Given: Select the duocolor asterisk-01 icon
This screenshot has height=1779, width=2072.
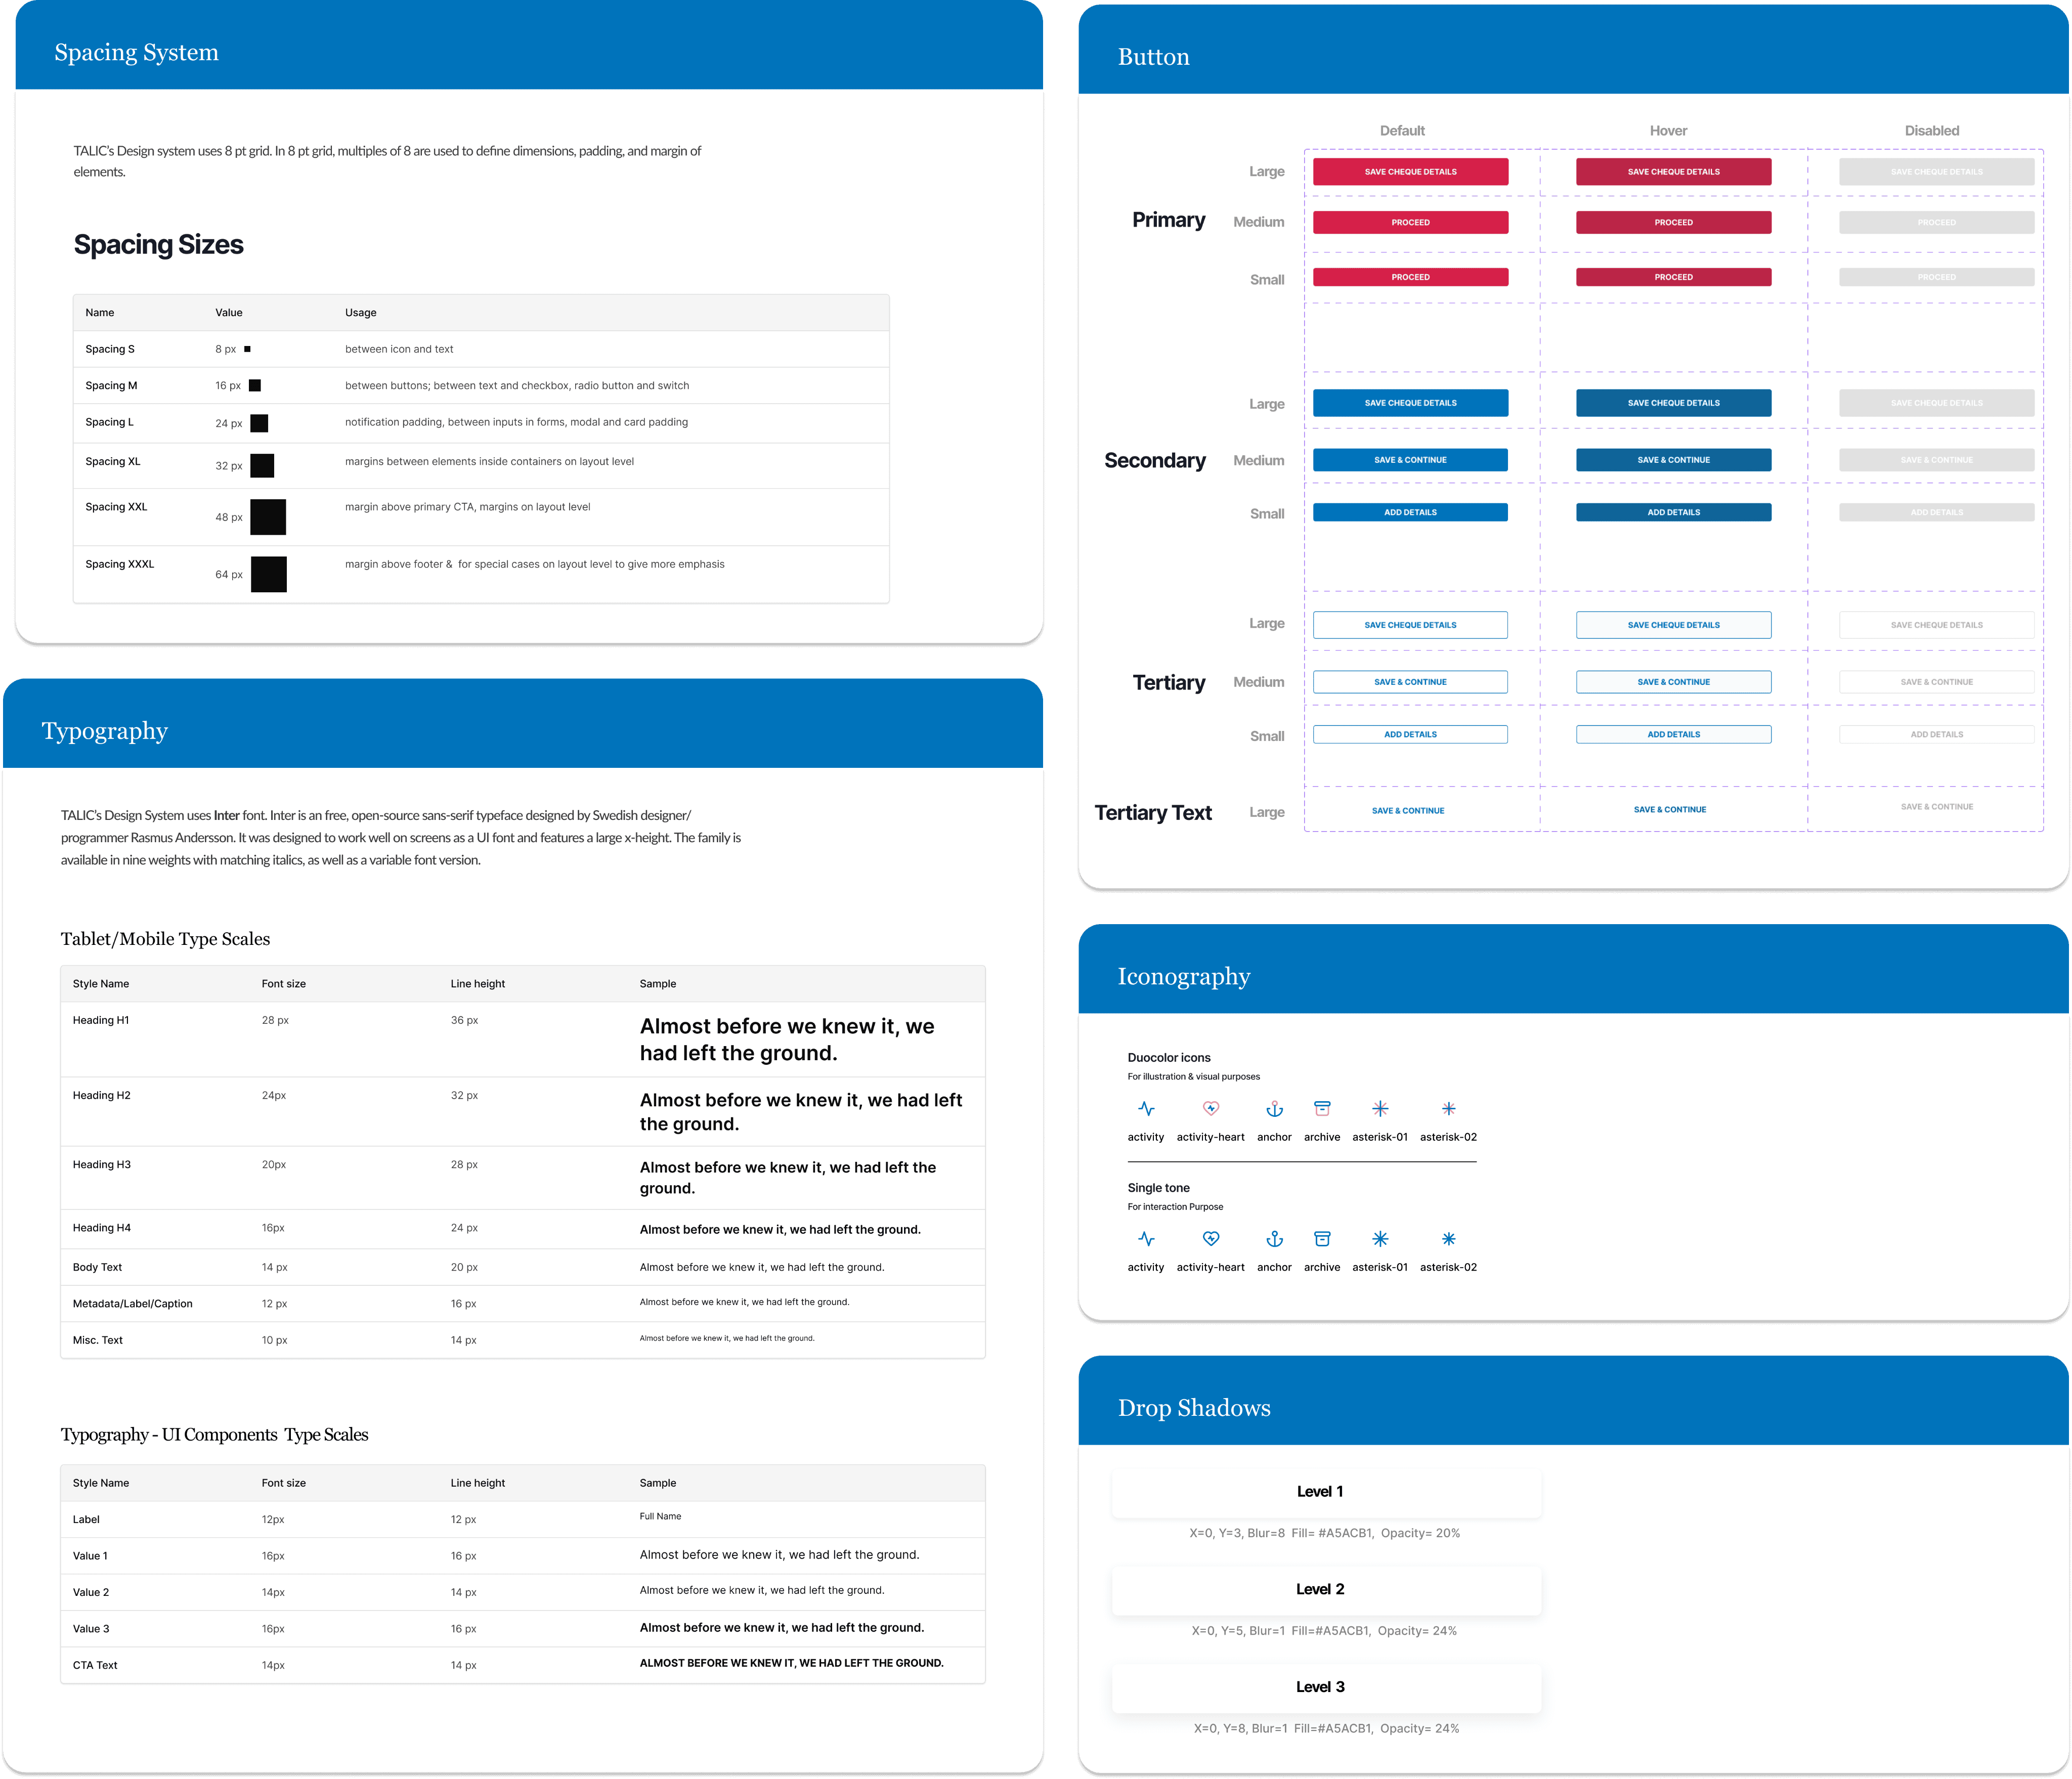Looking at the screenshot, I should (1379, 1108).
